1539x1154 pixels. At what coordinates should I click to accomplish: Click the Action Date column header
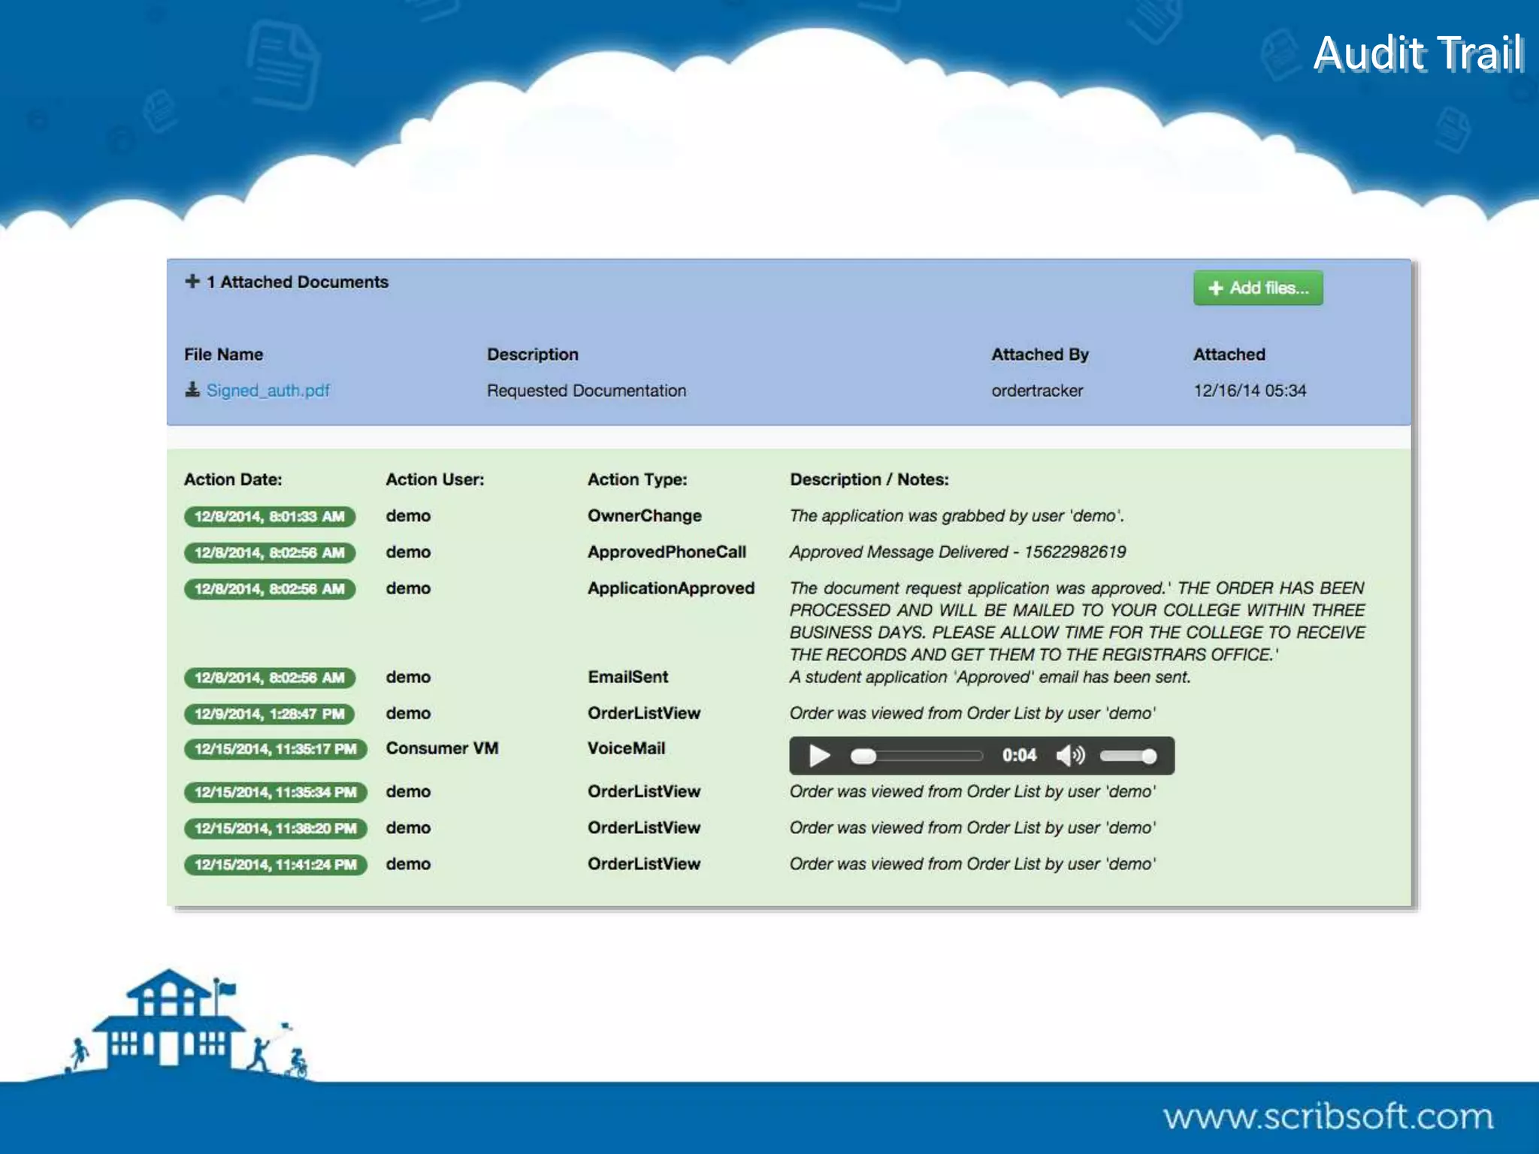pos(233,479)
